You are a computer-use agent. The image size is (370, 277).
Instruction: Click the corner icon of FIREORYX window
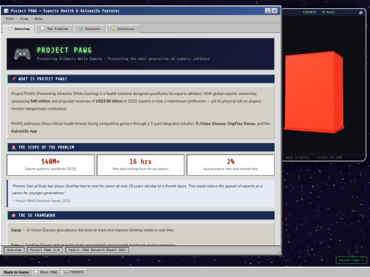(x=361, y=12)
